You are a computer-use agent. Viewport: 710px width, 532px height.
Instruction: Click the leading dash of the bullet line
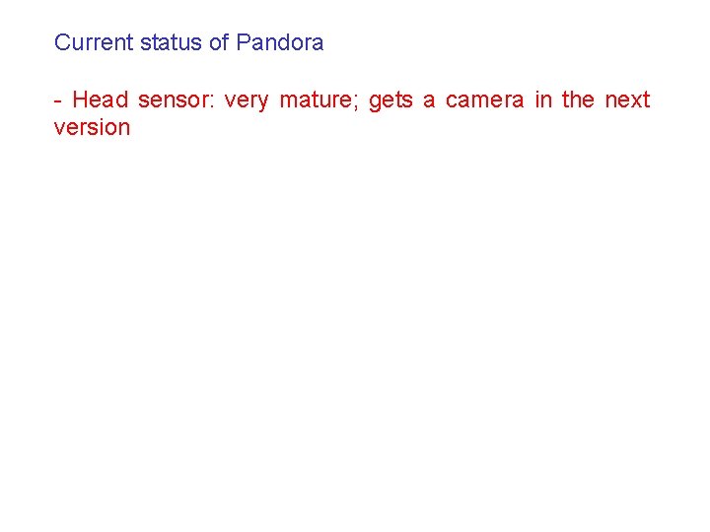pyautogui.click(x=59, y=100)
